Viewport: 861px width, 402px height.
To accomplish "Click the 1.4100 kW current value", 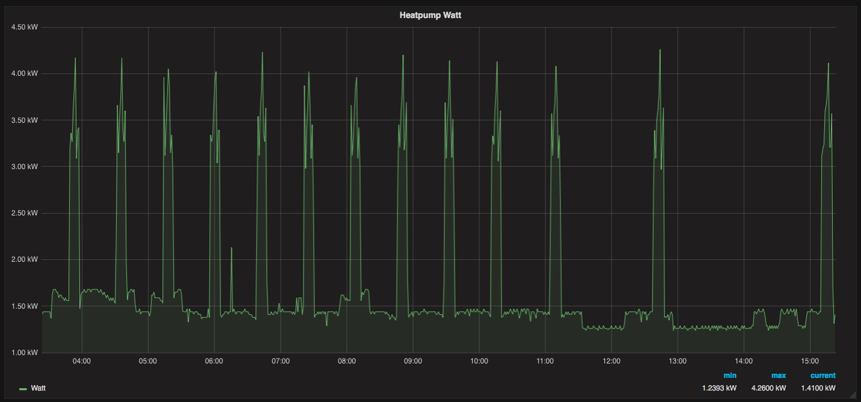I will tap(818, 388).
